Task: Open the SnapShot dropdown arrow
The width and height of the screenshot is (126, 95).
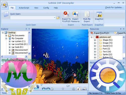Action: [x=99, y=21]
